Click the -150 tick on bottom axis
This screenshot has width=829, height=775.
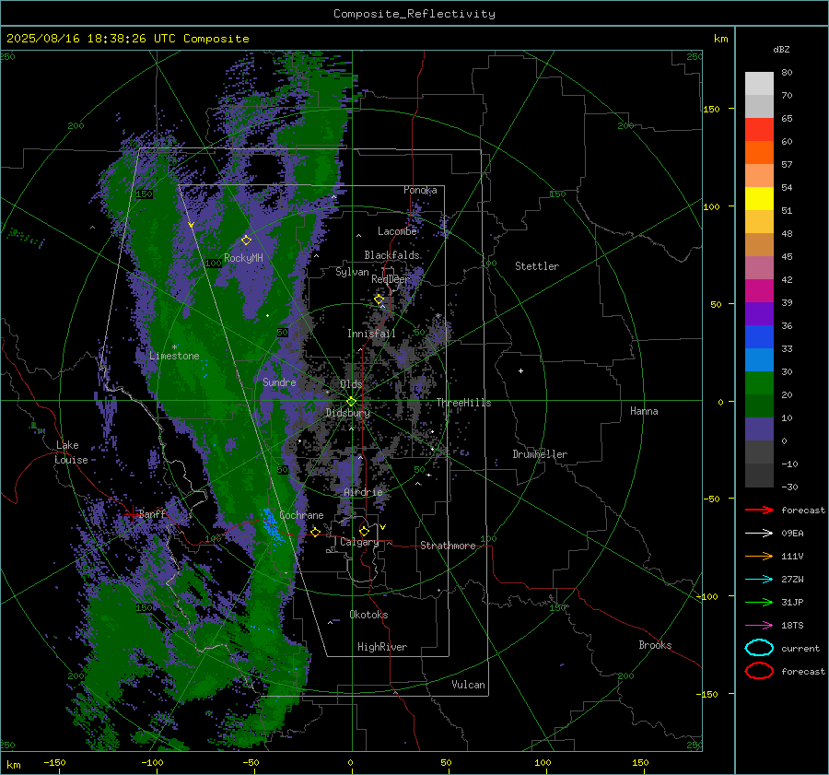(x=55, y=762)
